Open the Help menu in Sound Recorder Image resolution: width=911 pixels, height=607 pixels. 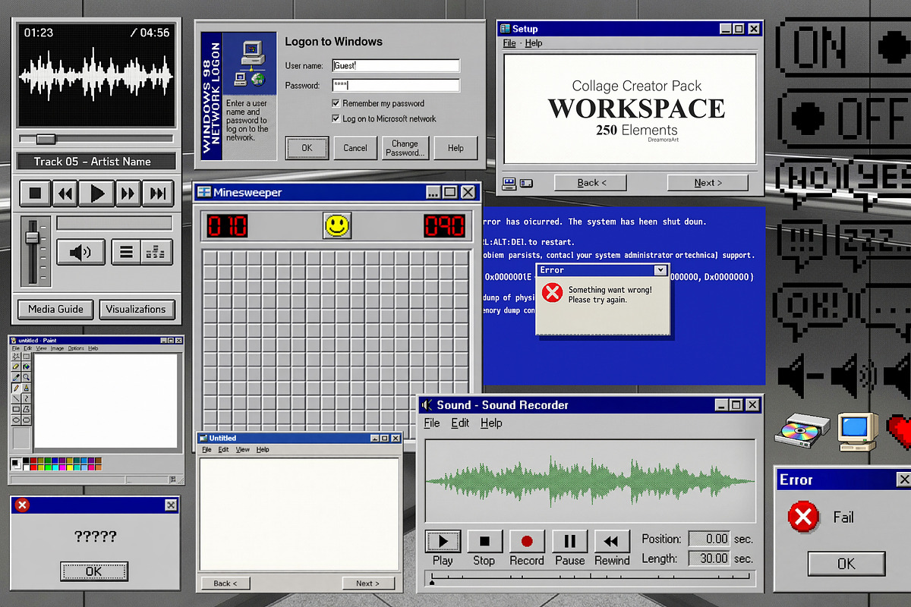491,423
